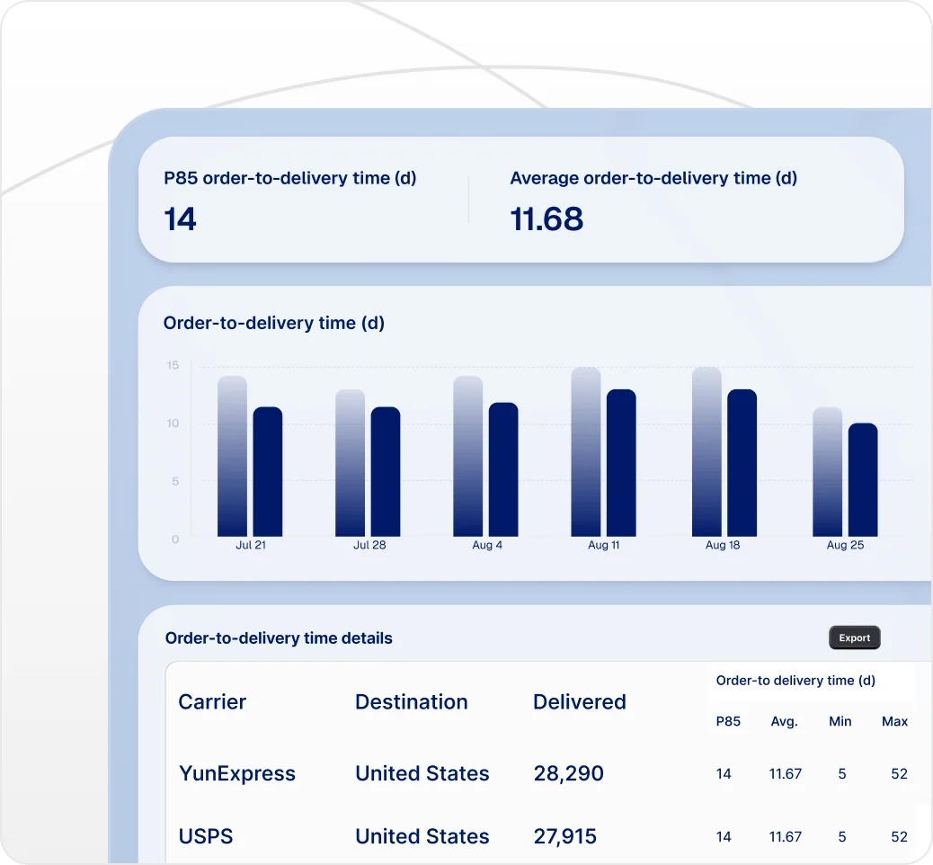Click the Aug 25 axis label
The height and width of the screenshot is (865, 933).
click(x=845, y=545)
